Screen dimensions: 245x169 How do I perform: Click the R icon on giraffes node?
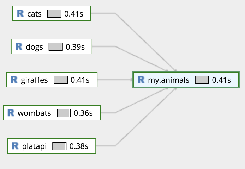tap(14, 80)
